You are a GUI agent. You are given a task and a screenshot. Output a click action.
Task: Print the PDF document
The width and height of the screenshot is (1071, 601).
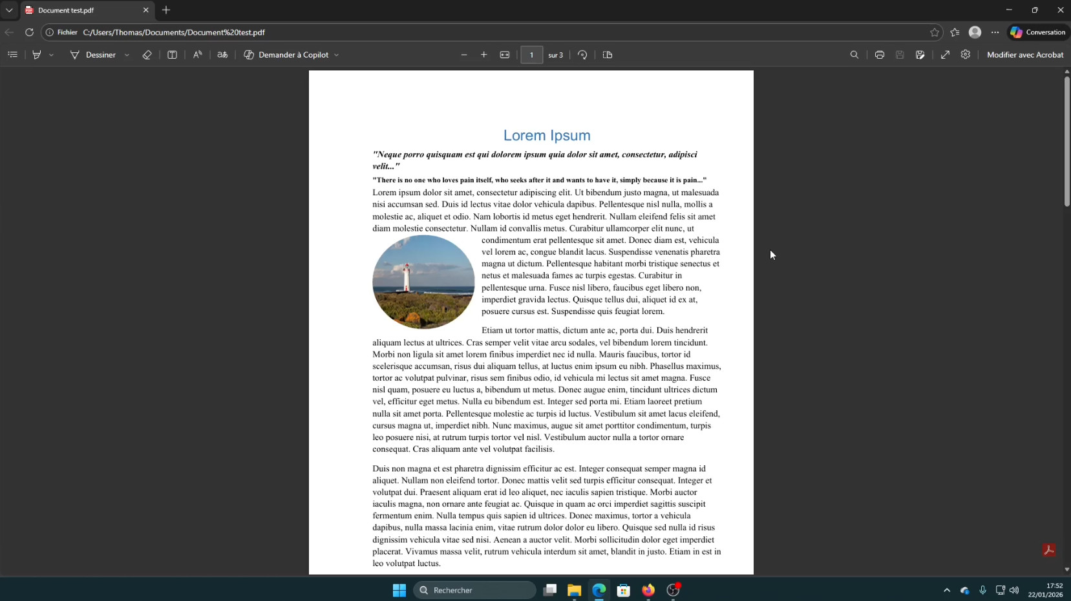point(879,55)
